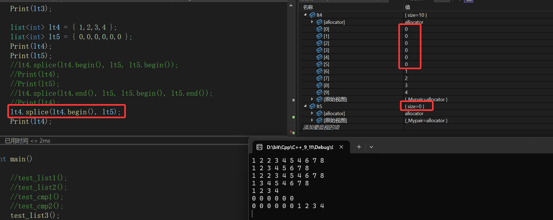
Task: Select the lt4 { size=10 } value cell
Action: tap(416, 15)
